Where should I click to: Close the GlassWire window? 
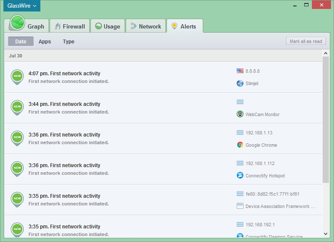[x=321, y=5]
